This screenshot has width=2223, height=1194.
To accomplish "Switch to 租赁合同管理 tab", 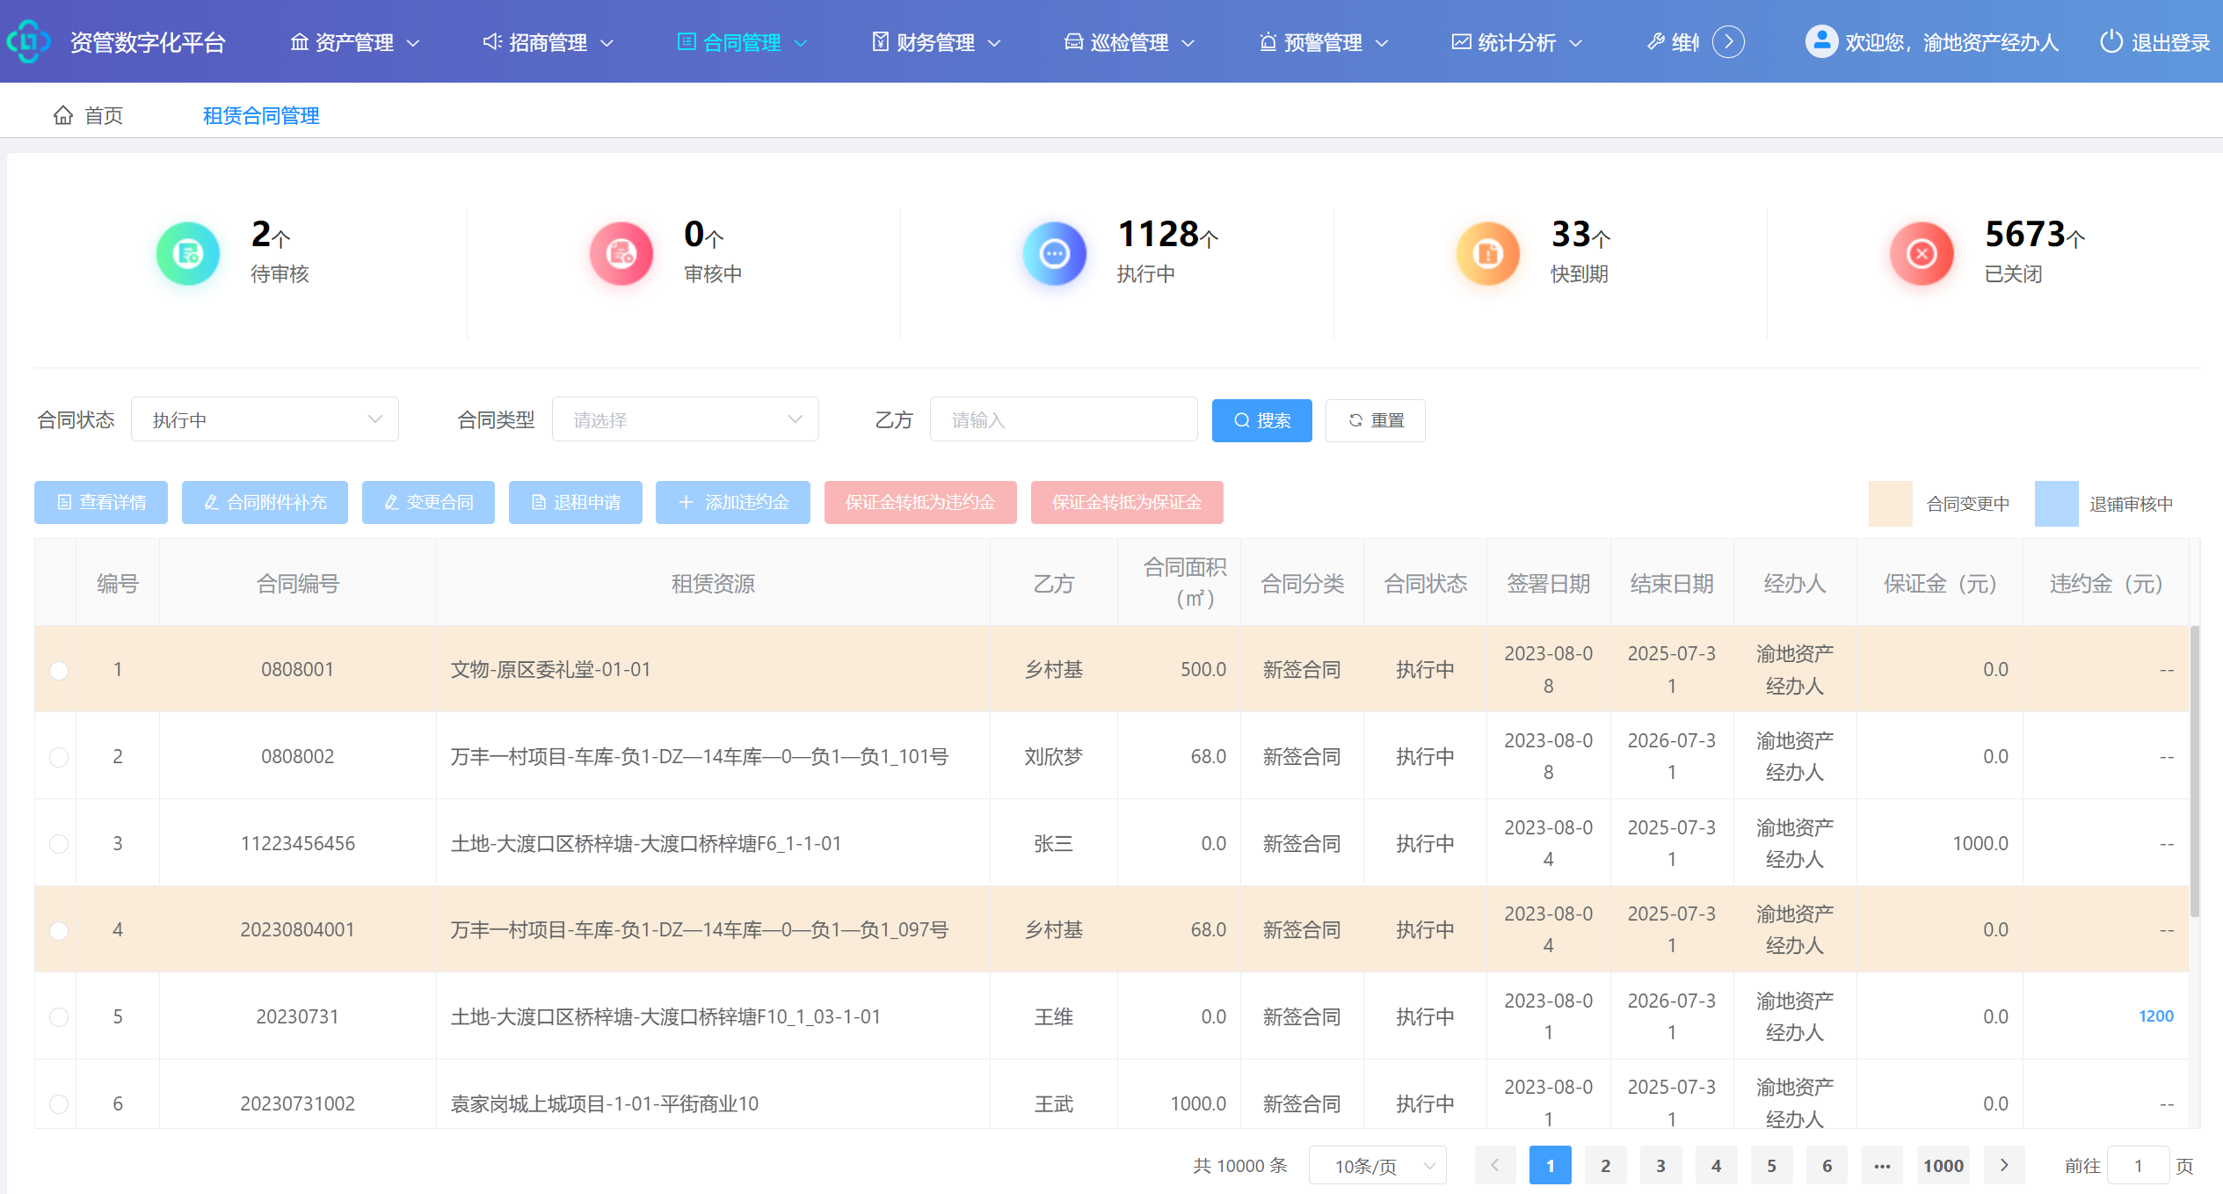I will tap(261, 115).
